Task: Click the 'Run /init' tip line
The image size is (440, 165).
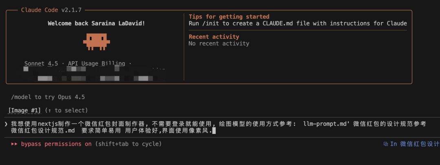Action: pyautogui.click(x=297, y=23)
